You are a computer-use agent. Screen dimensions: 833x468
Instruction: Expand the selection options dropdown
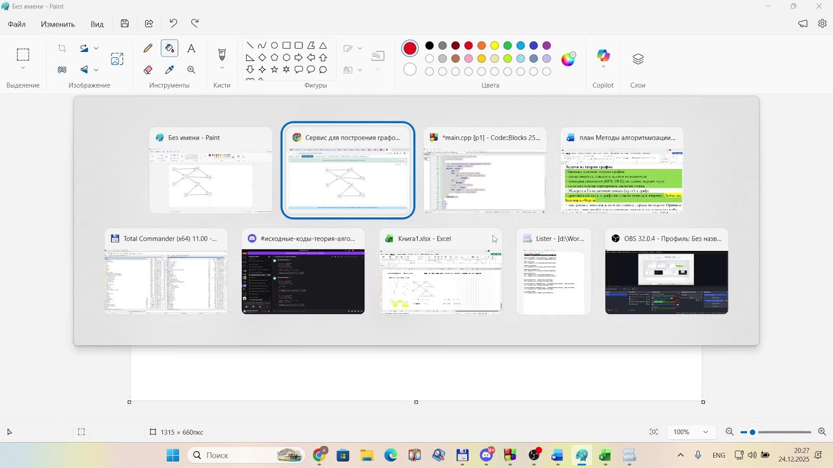23,68
